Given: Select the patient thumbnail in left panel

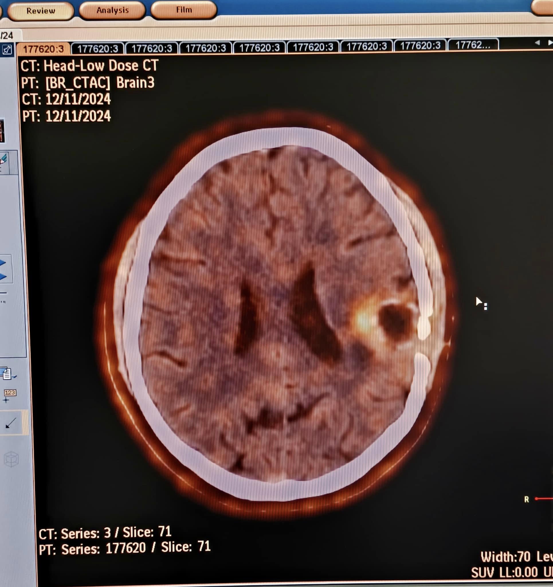Looking at the screenshot, I should 2,130.
